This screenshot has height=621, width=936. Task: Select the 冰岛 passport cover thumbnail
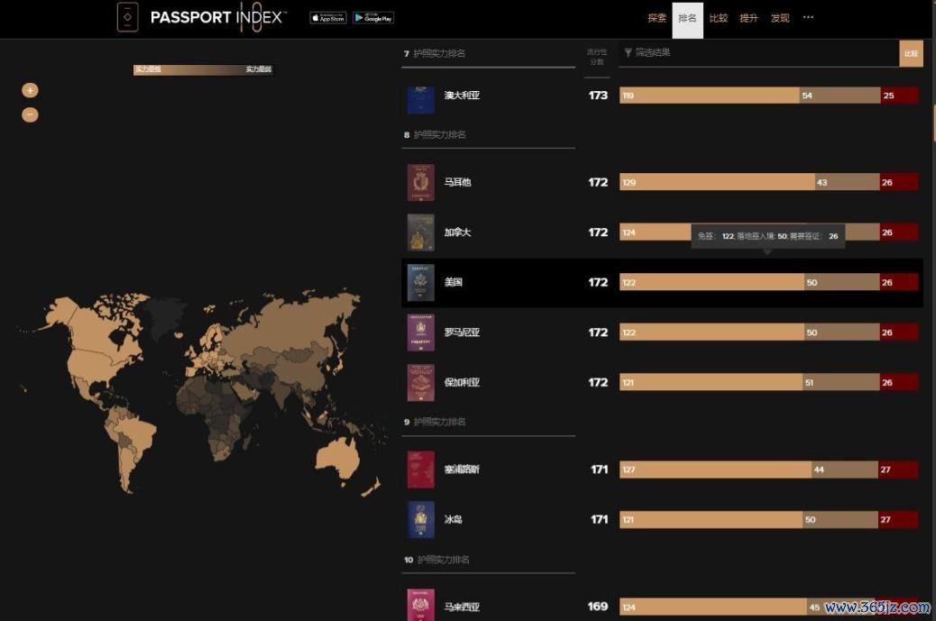420,520
